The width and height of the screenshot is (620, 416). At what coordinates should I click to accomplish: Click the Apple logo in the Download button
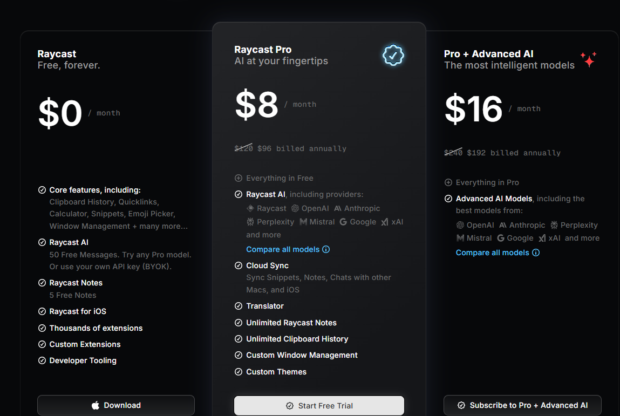[95, 405]
